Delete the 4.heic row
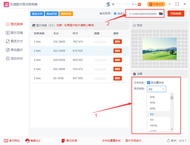The image size is (190, 145). click(x=118, y=69)
